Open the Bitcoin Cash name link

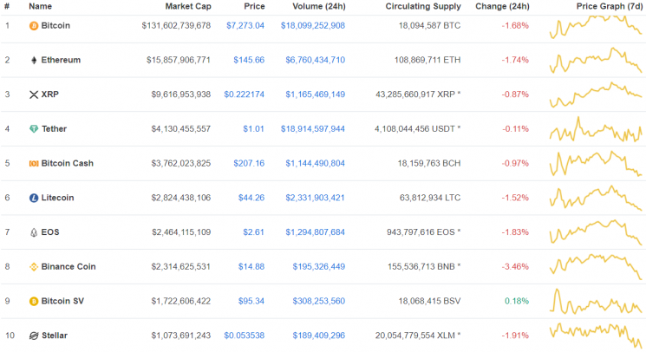point(68,164)
